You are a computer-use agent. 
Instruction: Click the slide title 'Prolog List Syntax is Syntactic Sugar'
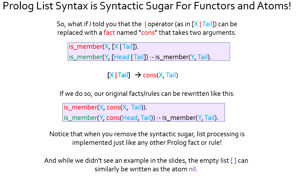tap(147, 6)
